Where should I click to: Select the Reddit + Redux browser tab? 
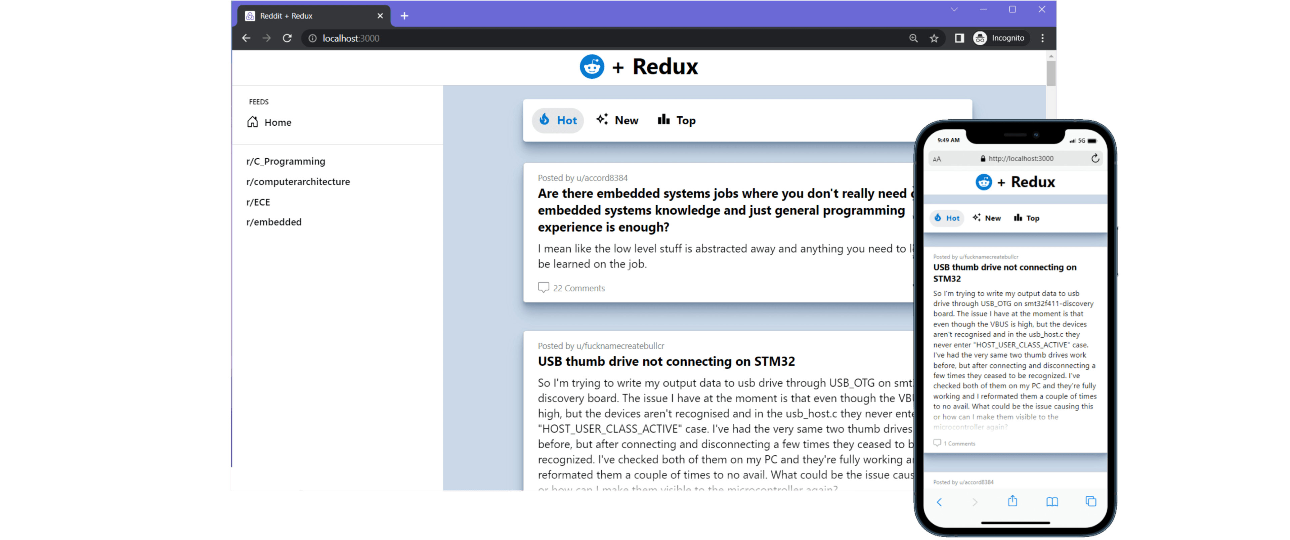pyautogui.click(x=313, y=16)
